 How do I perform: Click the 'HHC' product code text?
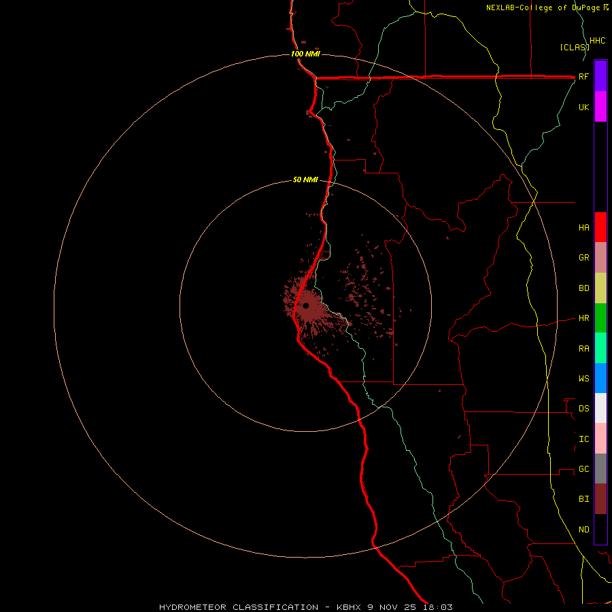(x=597, y=41)
